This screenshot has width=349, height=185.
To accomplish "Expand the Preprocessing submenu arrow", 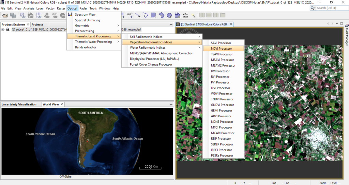I will tap(118, 31).
